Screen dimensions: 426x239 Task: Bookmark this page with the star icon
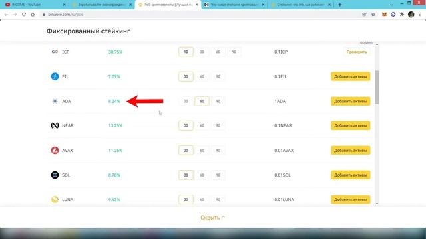[373, 15]
